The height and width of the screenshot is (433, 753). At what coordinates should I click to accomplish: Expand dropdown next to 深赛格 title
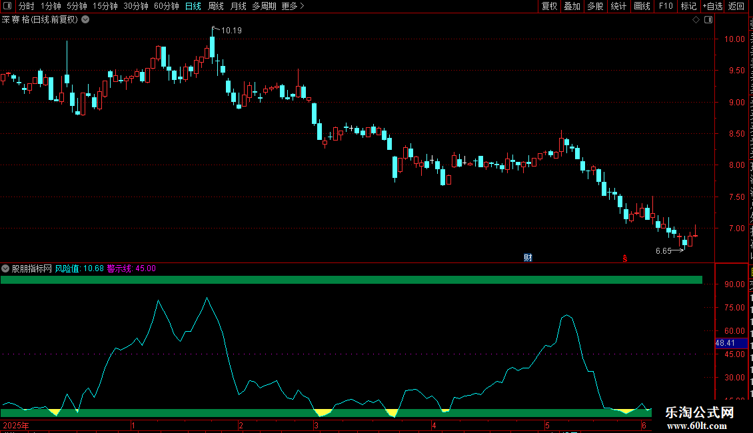click(85, 20)
